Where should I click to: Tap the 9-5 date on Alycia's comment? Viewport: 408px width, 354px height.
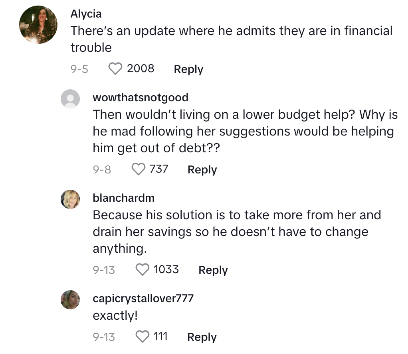(79, 69)
